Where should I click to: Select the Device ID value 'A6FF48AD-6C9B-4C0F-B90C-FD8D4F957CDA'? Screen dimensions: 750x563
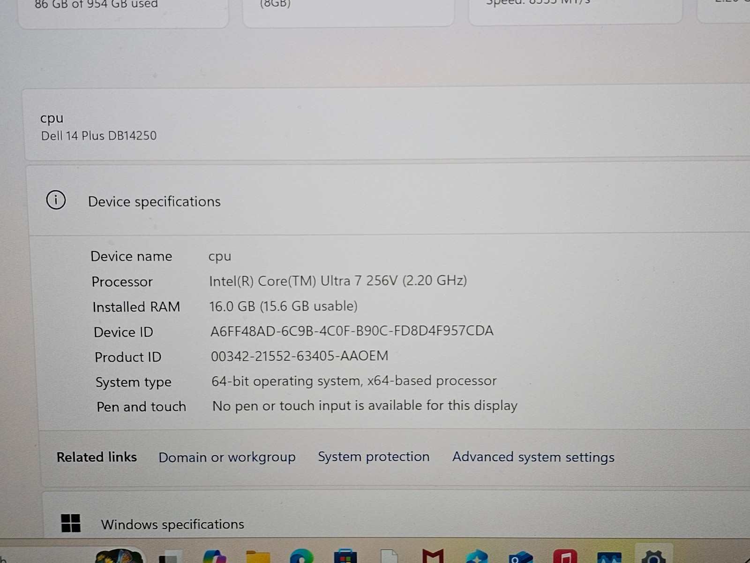point(352,331)
